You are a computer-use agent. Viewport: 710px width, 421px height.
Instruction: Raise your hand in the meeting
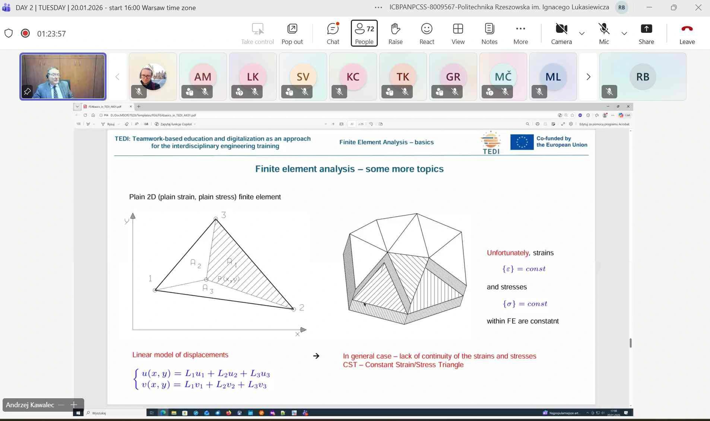[x=395, y=33]
